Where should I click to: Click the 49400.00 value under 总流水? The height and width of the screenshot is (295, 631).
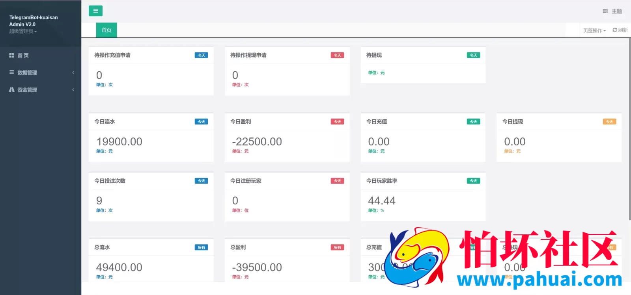tap(119, 267)
